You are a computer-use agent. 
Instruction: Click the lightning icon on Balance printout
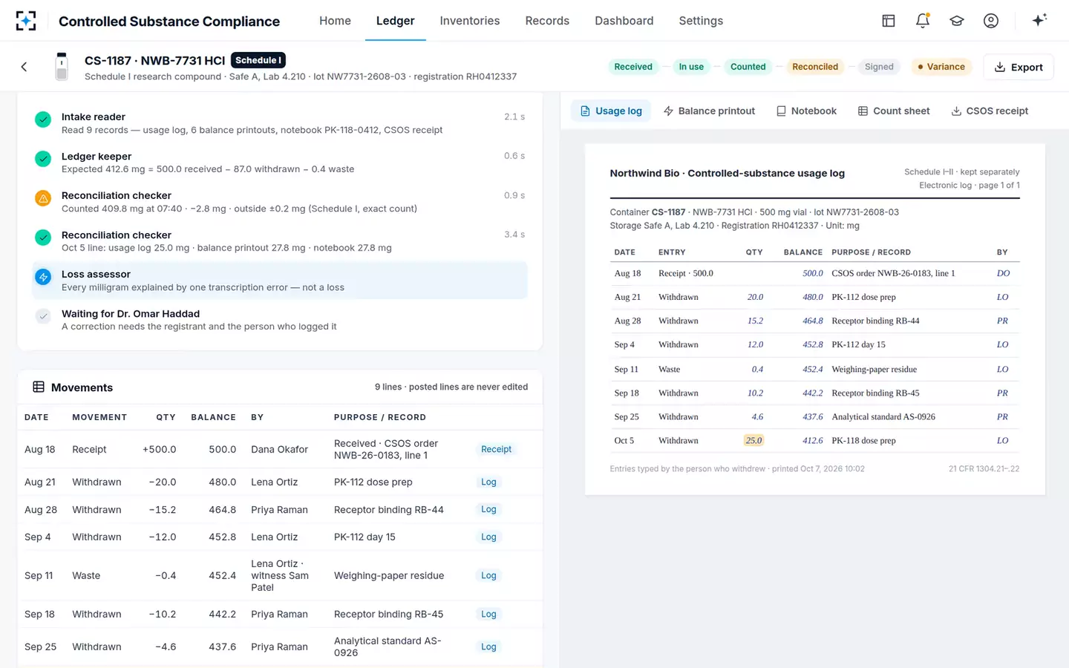668,111
